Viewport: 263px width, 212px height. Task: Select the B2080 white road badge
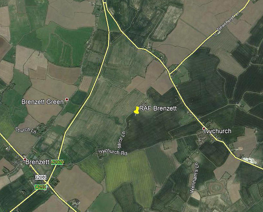point(41,177)
